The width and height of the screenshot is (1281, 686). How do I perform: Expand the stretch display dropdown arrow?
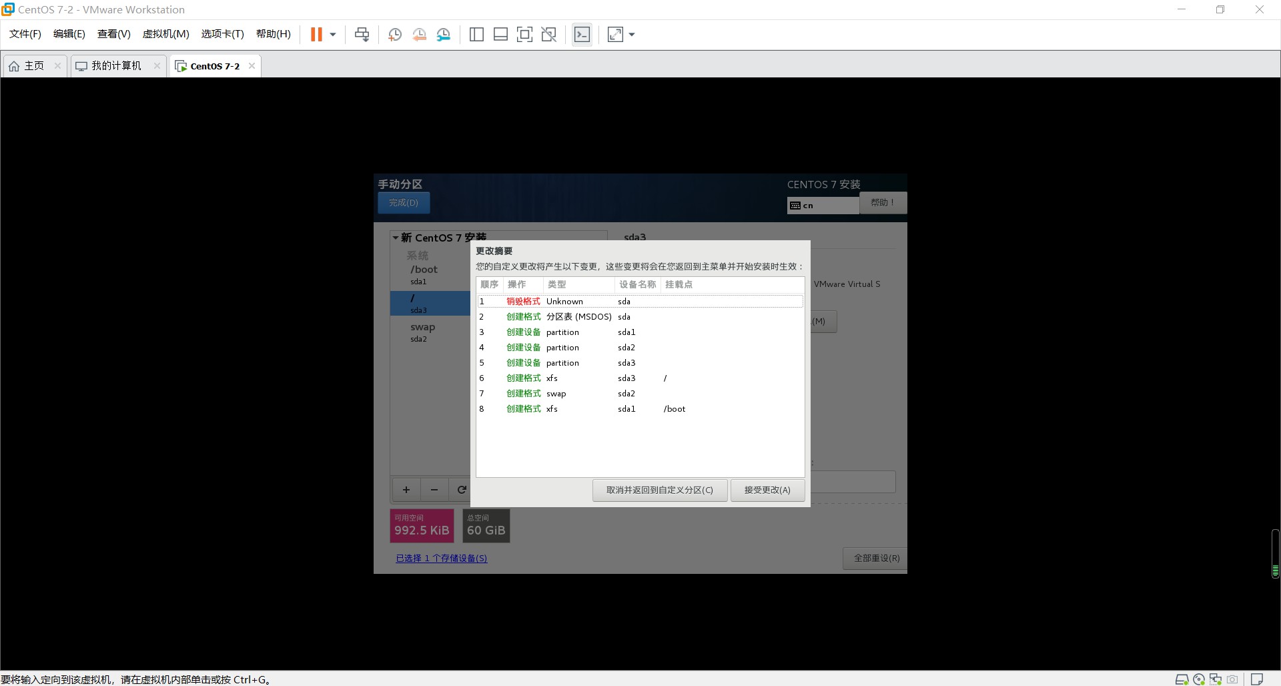coord(632,35)
